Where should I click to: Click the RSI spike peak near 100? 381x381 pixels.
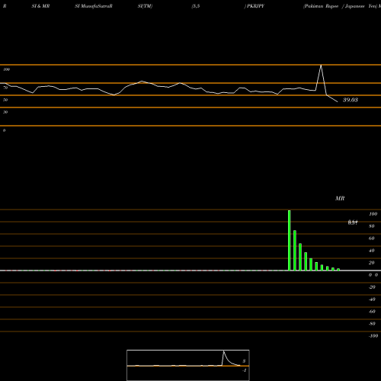321,66
